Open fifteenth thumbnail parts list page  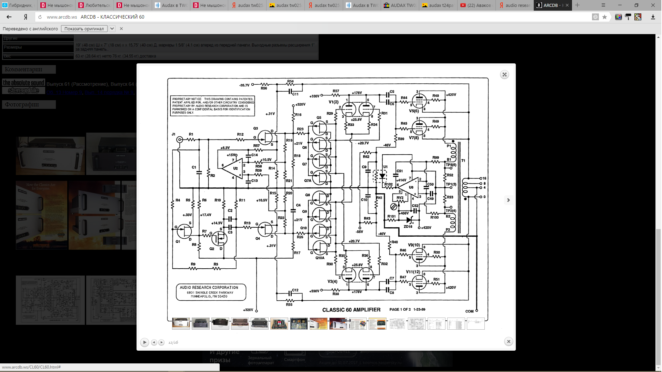[456, 324]
